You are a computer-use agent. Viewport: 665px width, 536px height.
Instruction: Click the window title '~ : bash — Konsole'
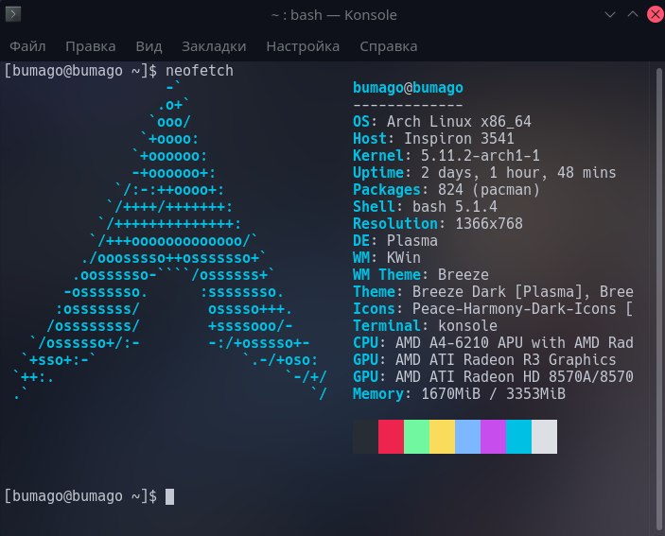(x=334, y=15)
